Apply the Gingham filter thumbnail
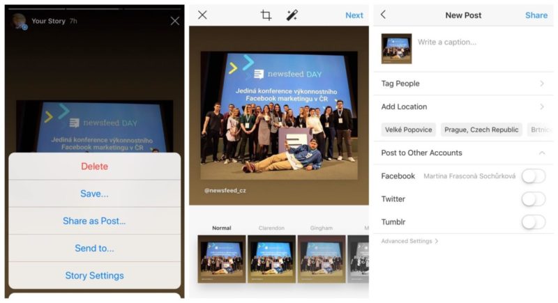The image size is (558, 303). coord(322,259)
